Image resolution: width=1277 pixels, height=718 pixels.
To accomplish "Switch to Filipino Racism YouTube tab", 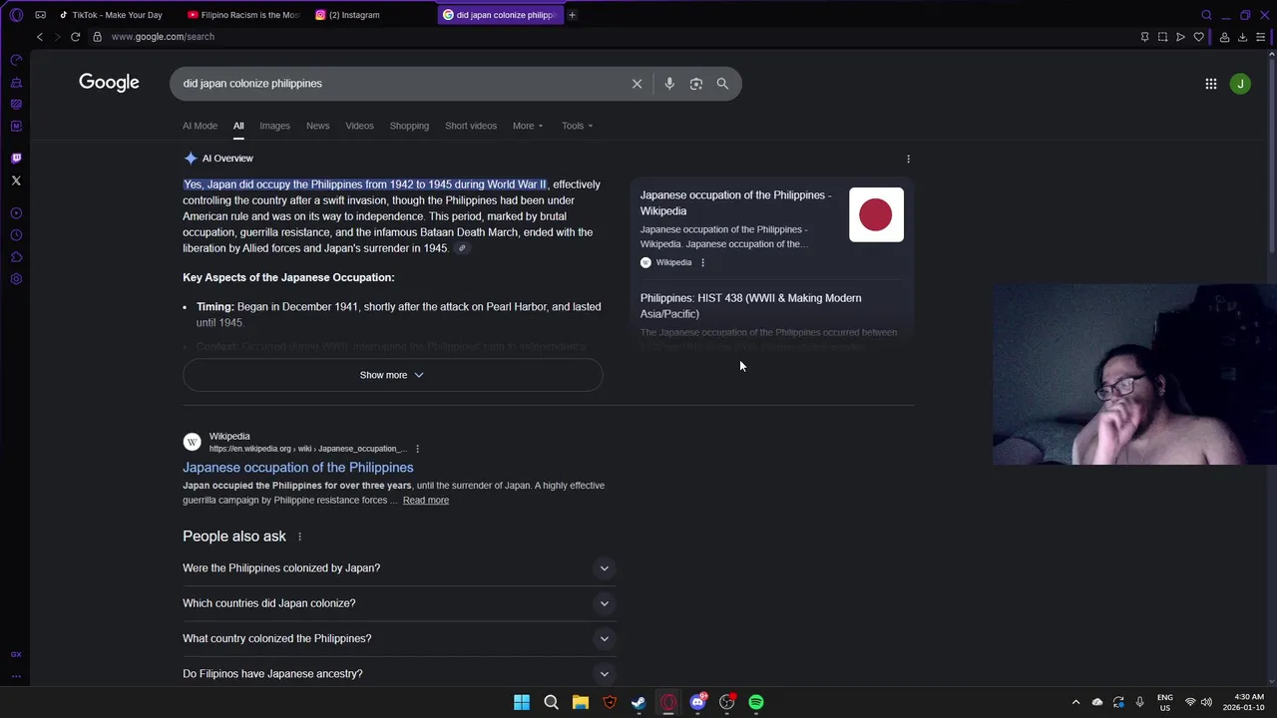I will click(x=243, y=15).
